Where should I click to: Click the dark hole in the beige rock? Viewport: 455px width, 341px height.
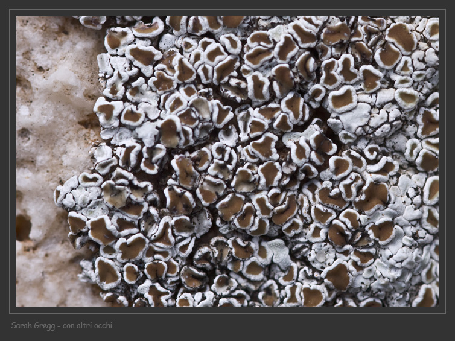[23, 227]
